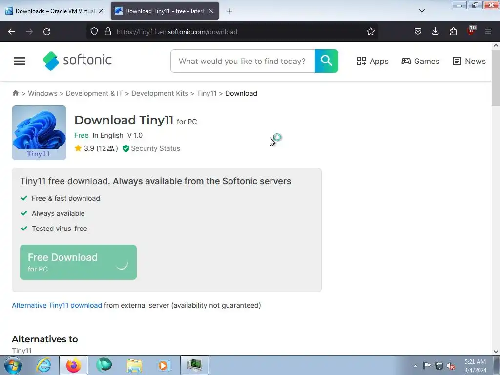This screenshot has width=500, height=375.
Task: Click the teal search magnifier button
Action: (x=327, y=61)
